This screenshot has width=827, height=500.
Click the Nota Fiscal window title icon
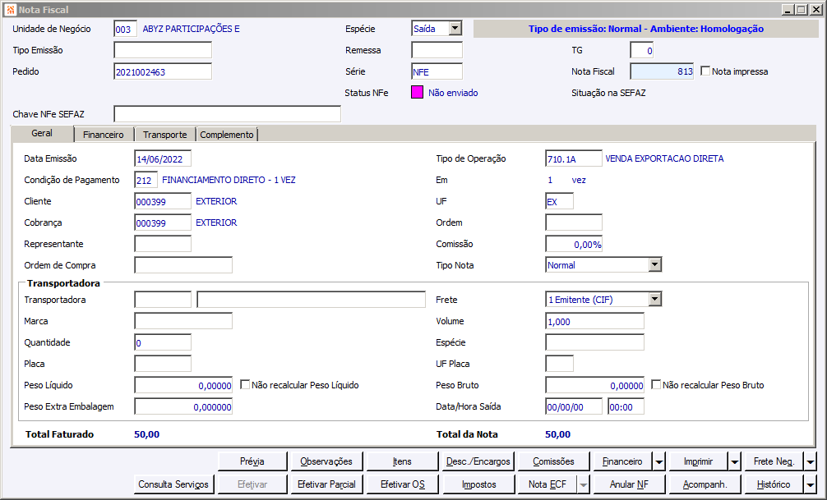10,10
